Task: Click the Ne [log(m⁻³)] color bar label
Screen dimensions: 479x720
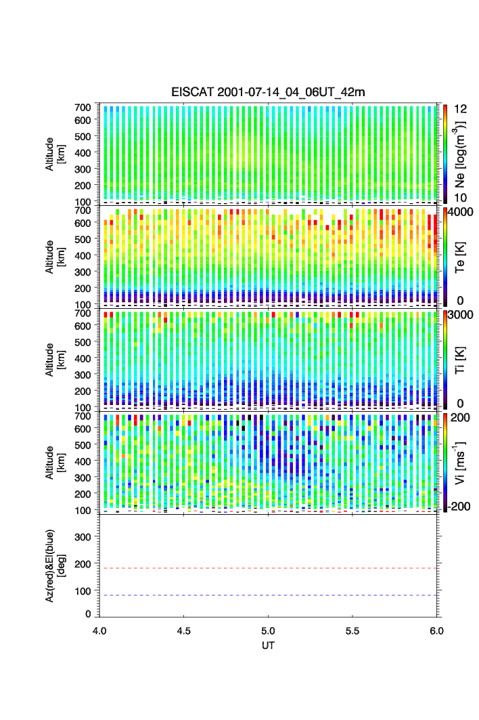Action: 463,154
